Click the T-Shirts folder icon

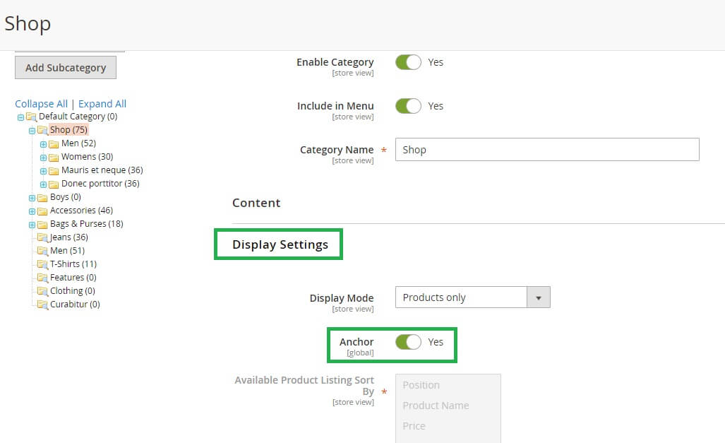point(42,264)
